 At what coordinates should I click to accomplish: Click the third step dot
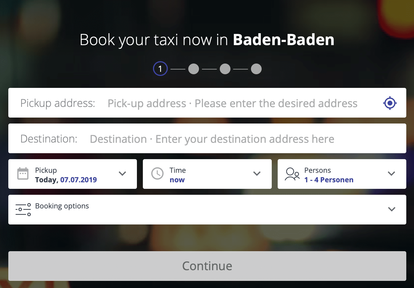point(225,69)
